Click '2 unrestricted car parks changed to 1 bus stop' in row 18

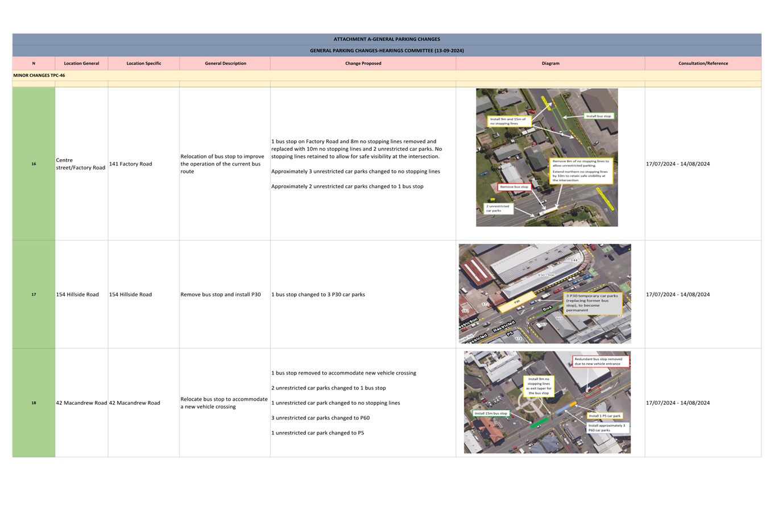329,388
